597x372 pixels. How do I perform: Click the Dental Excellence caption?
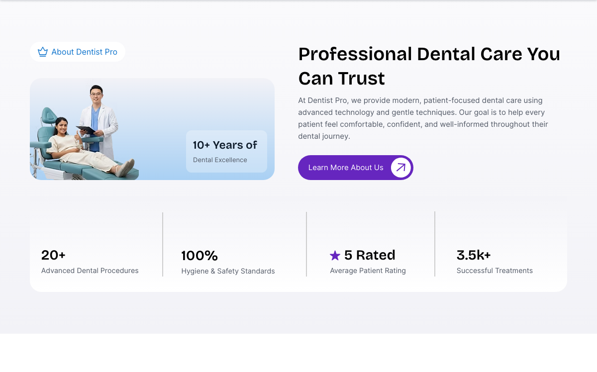(220, 160)
